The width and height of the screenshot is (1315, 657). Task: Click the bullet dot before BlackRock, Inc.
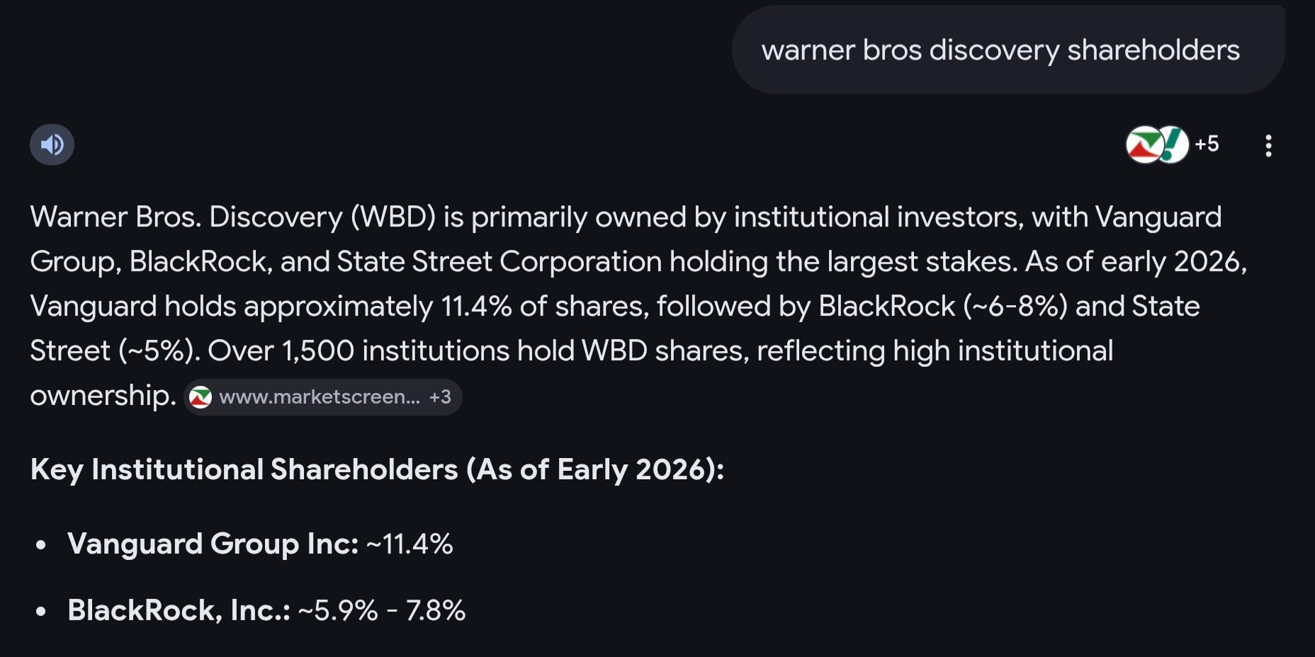coord(41,611)
